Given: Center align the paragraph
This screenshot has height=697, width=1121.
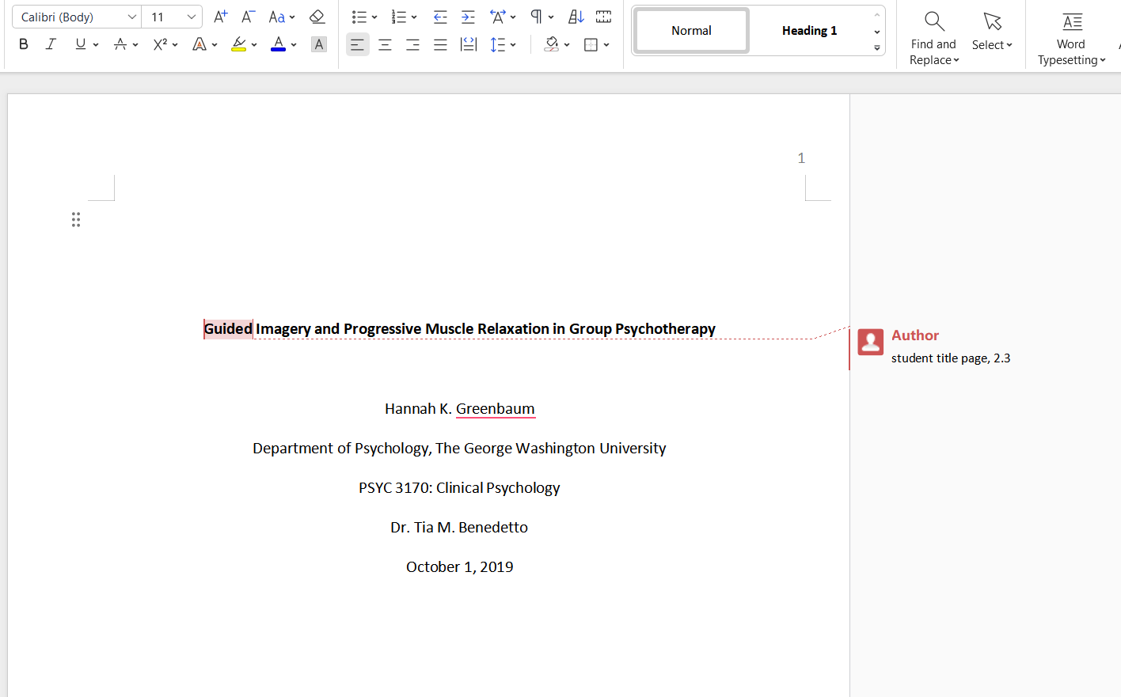Looking at the screenshot, I should pos(385,45).
